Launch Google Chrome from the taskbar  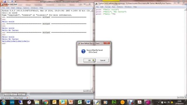coord(46,102)
